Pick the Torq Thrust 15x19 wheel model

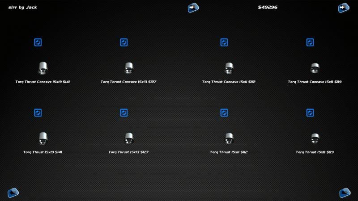pyautogui.click(x=43, y=138)
